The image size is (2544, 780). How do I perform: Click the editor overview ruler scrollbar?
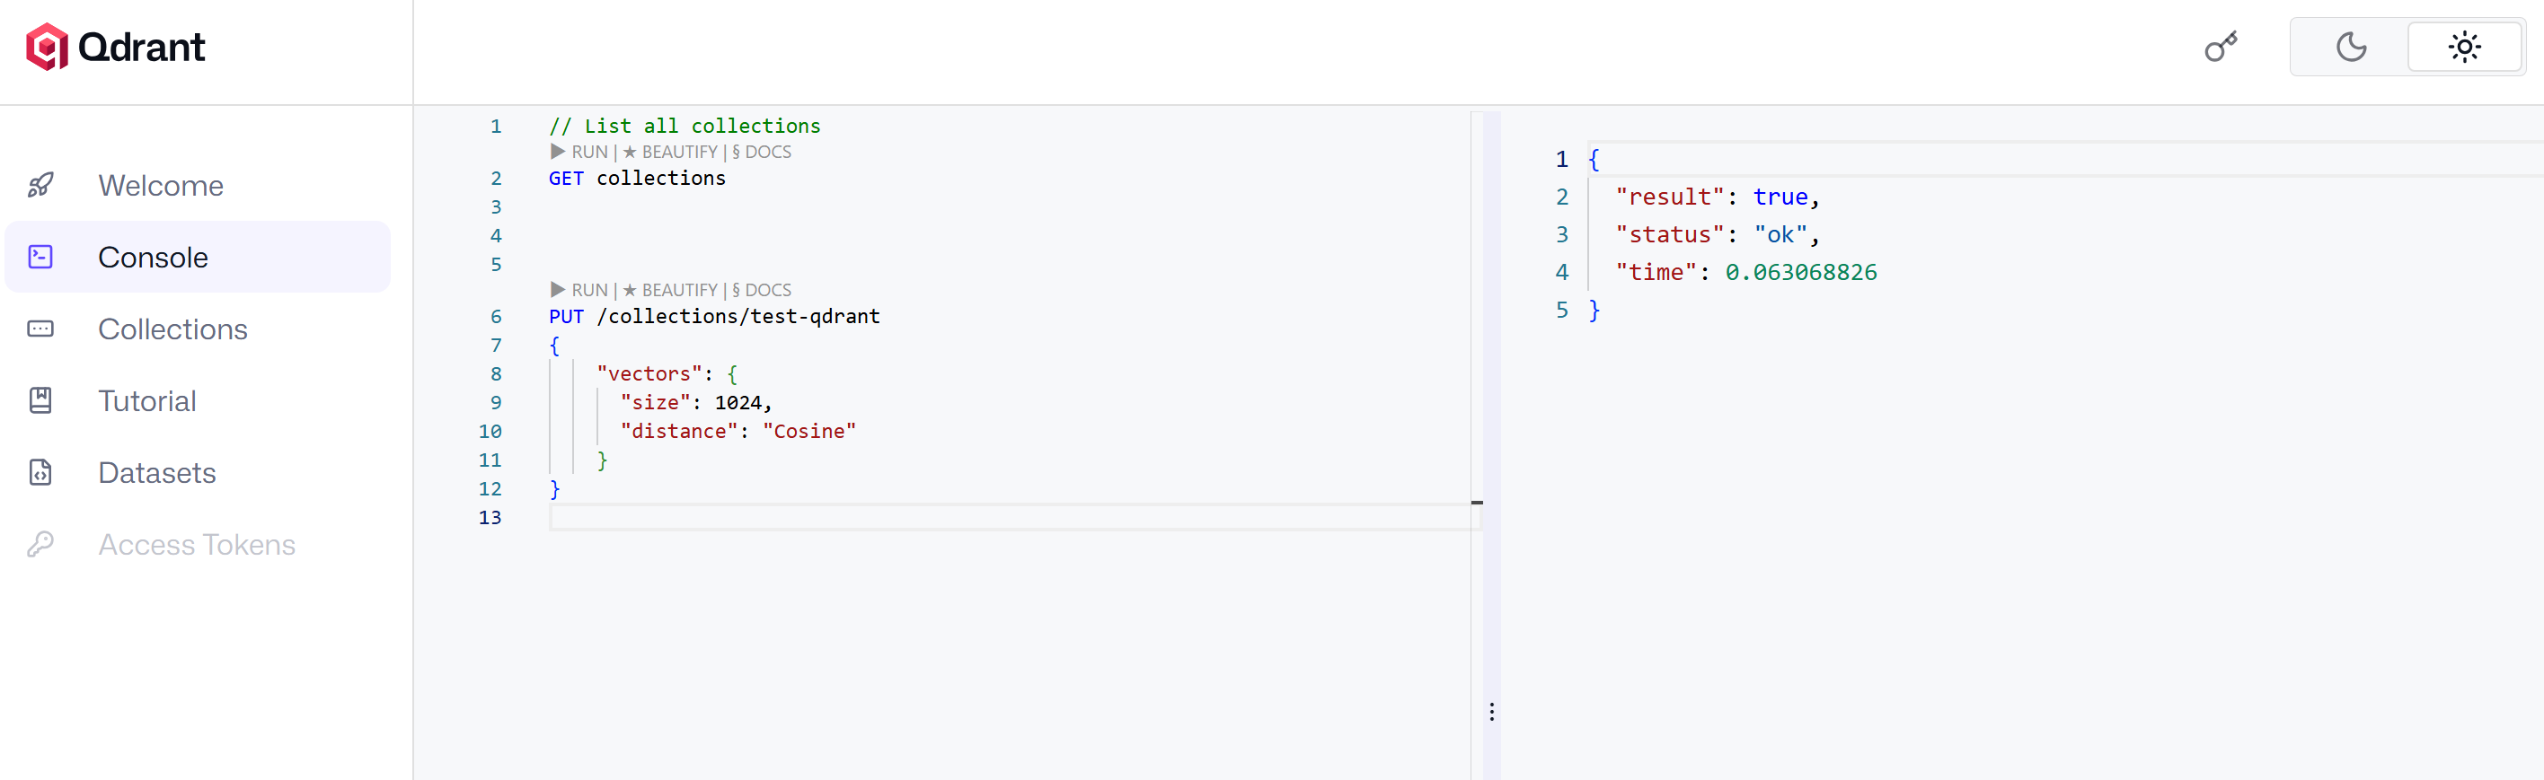[x=1477, y=444]
